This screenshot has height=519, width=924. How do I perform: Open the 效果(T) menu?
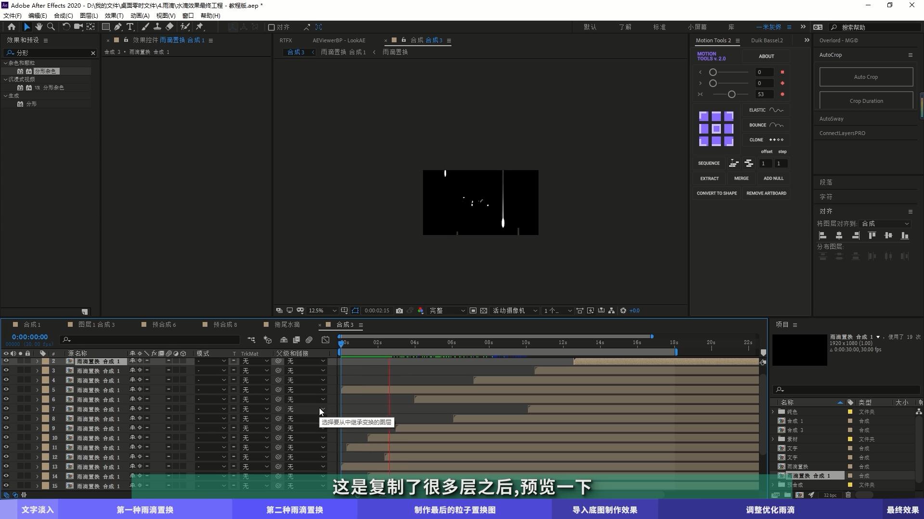[114, 15]
